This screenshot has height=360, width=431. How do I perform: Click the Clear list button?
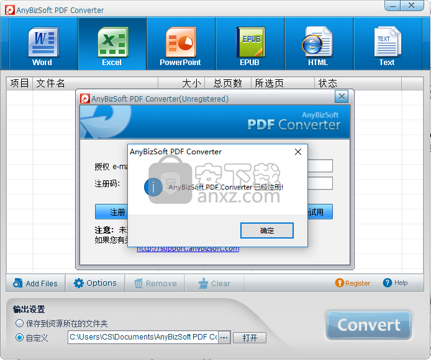click(214, 283)
